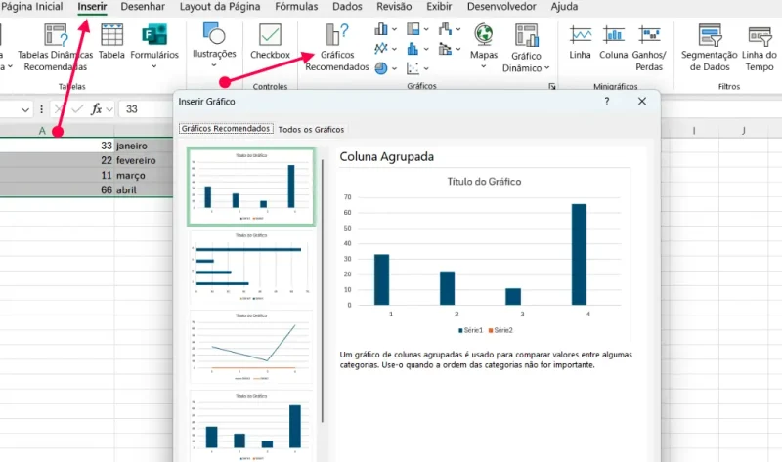Select column A header
Image resolution: width=782 pixels, height=462 pixels.
point(42,131)
